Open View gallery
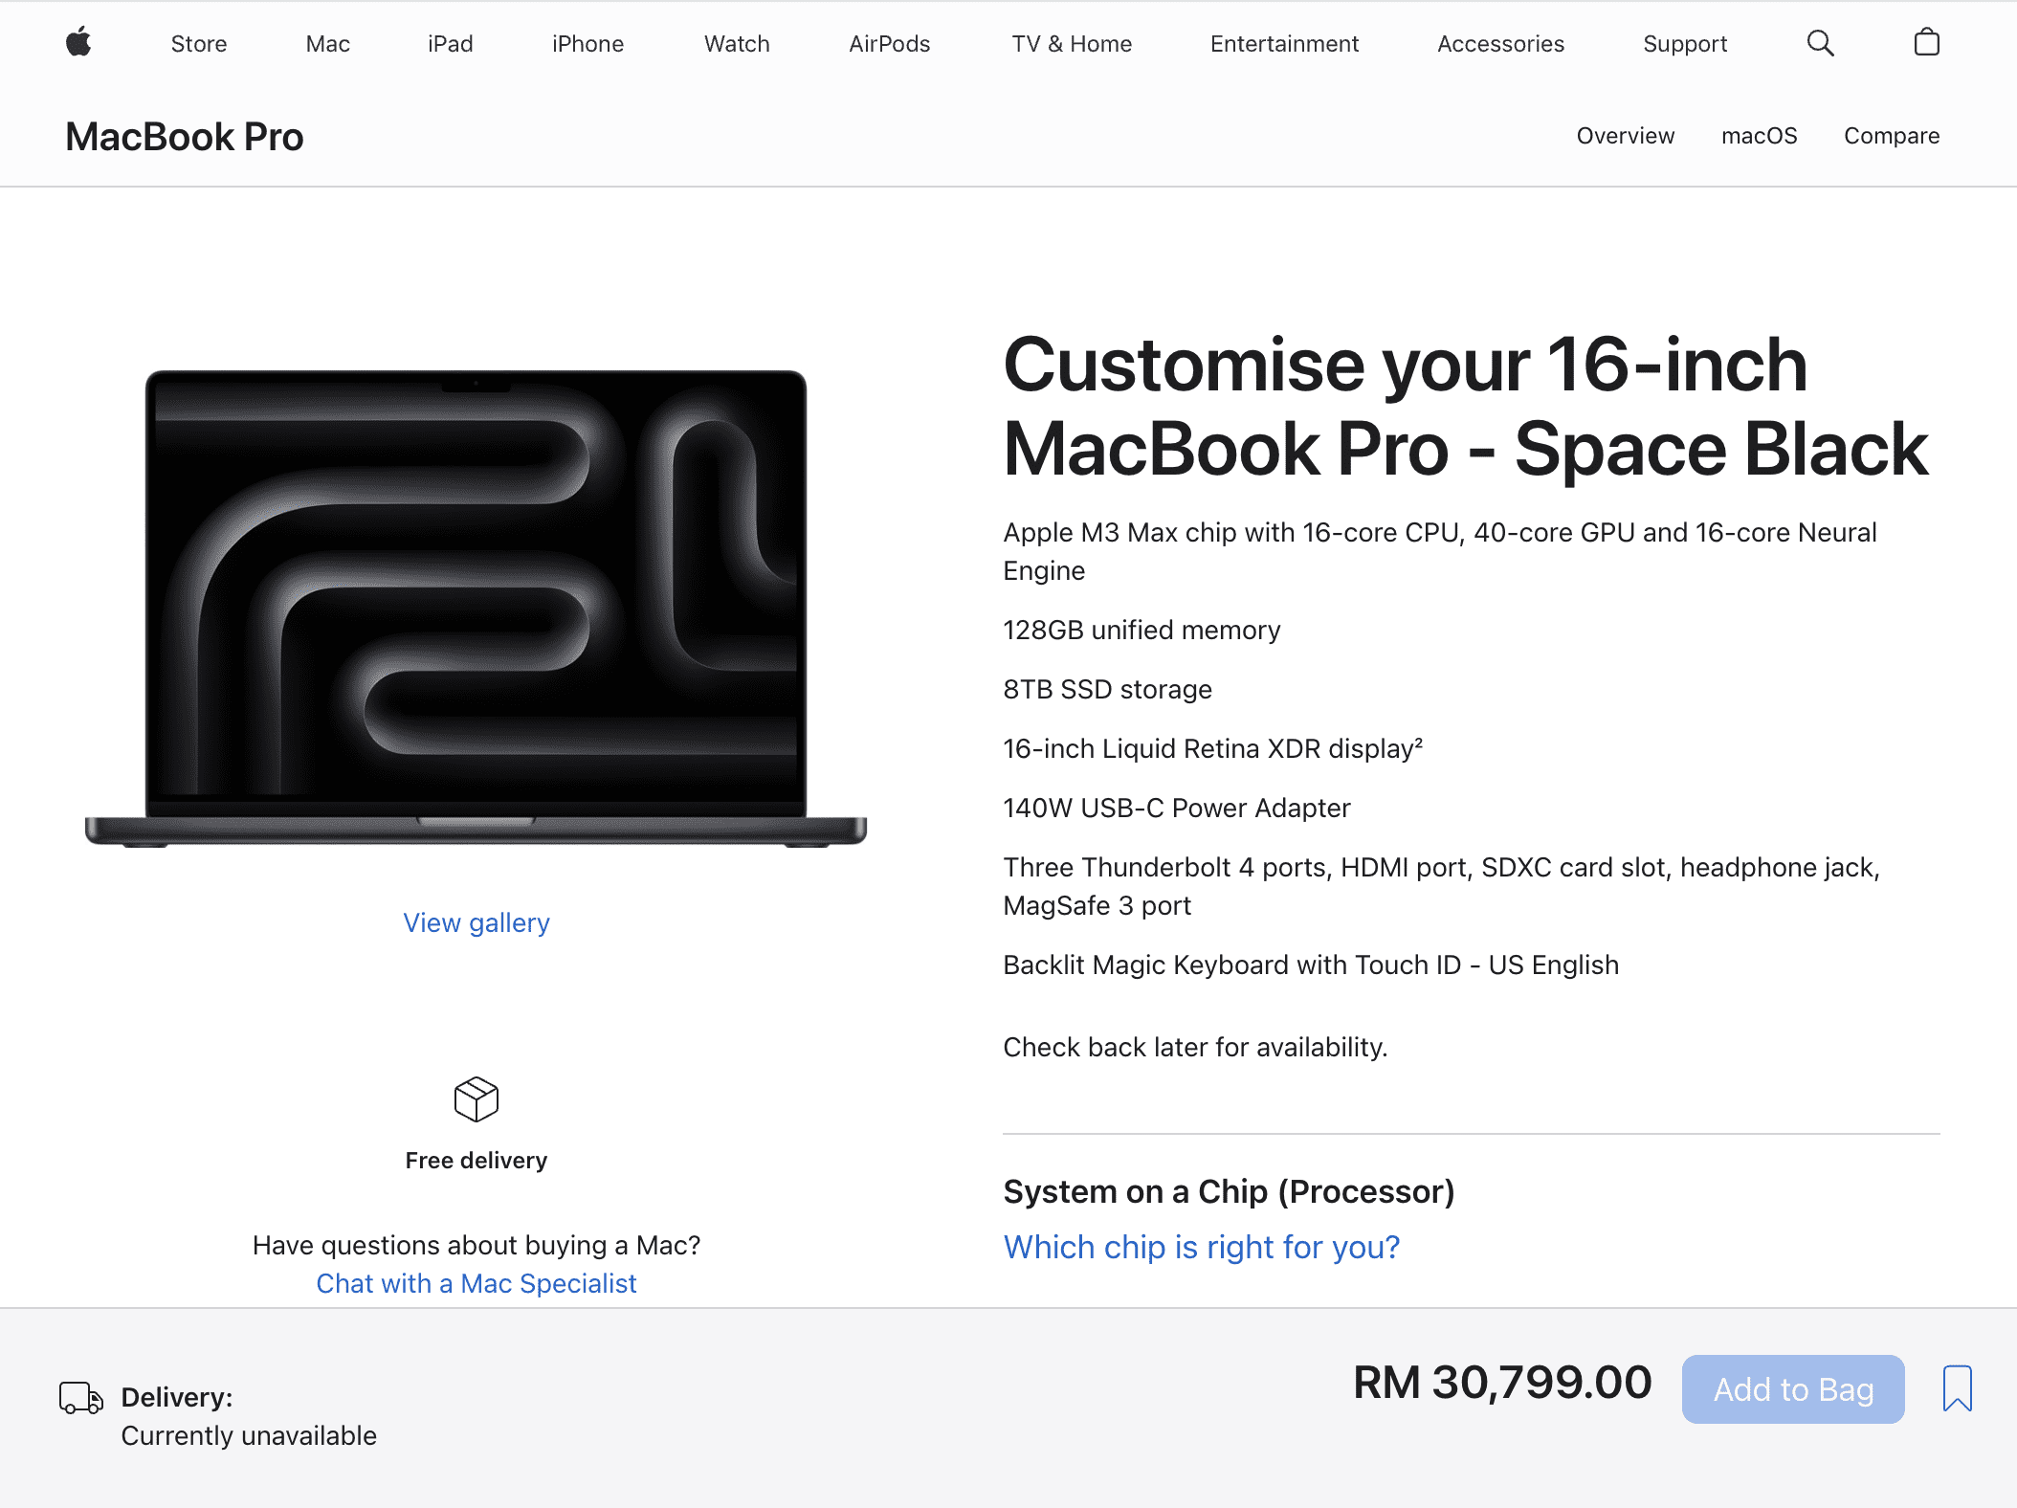Viewport: 2017px width, 1508px height. point(476,922)
